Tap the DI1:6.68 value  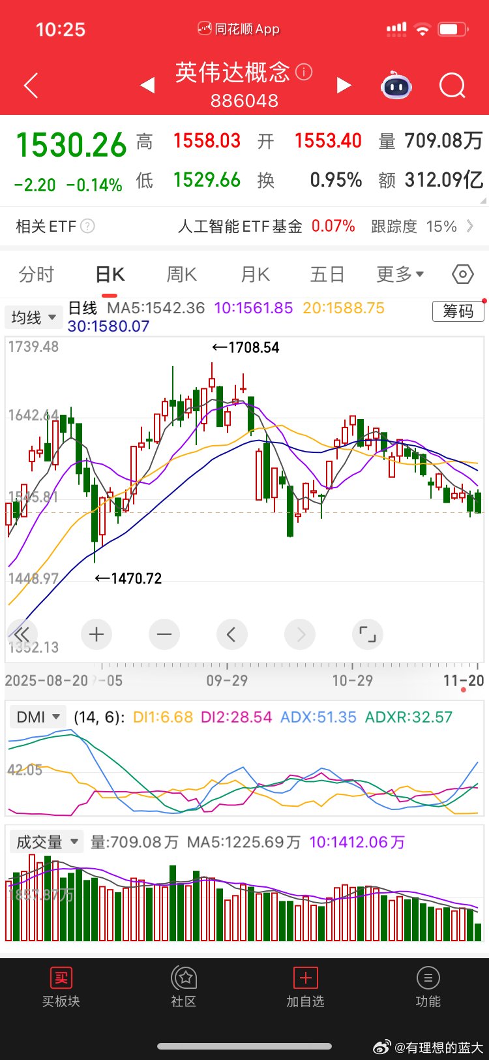[x=163, y=717]
